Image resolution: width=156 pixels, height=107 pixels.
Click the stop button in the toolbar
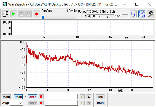tap(21, 14)
